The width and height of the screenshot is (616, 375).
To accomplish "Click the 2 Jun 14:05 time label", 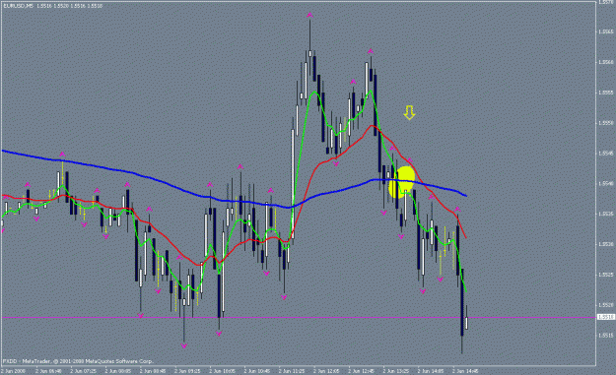I will (431, 371).
